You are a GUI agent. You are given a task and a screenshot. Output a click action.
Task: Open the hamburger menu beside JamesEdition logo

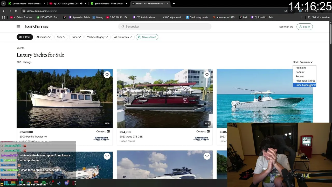point(18,27)
